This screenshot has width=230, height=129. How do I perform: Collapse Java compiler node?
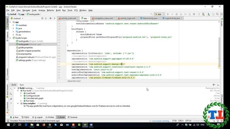click(x=18, y=104)
